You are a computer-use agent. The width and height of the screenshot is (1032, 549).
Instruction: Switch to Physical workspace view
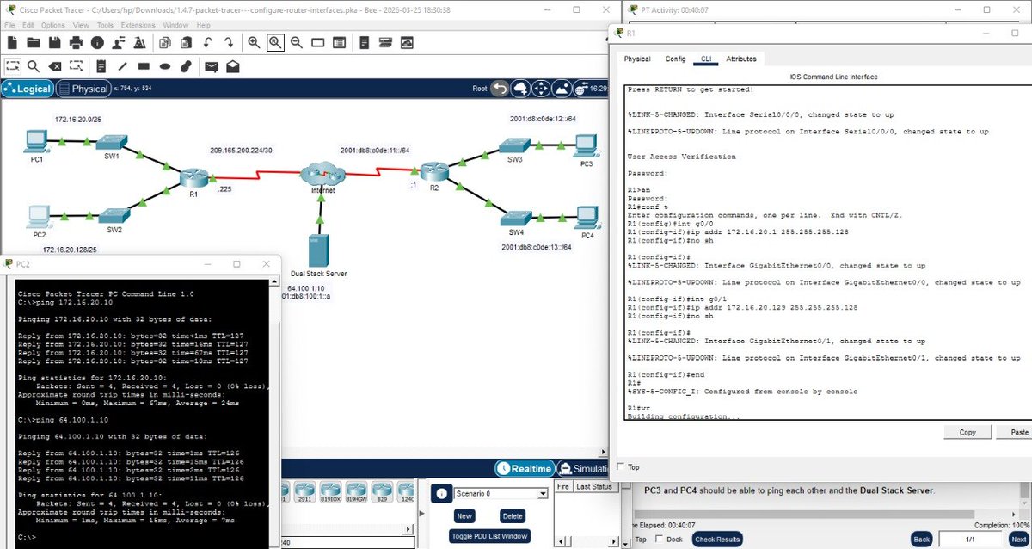pyautogui.click(x=83, y=89)
